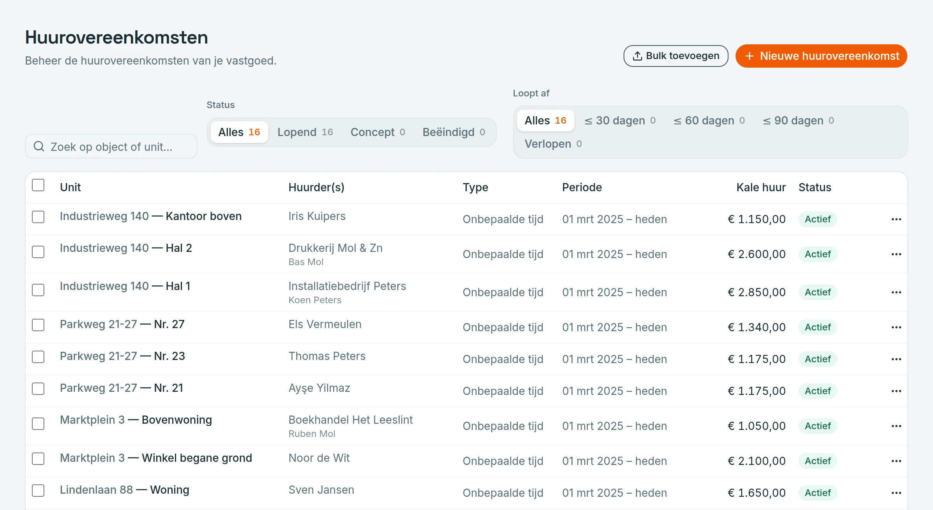
Task: Filter by Lopend status
Action: [x=305, y=132]
